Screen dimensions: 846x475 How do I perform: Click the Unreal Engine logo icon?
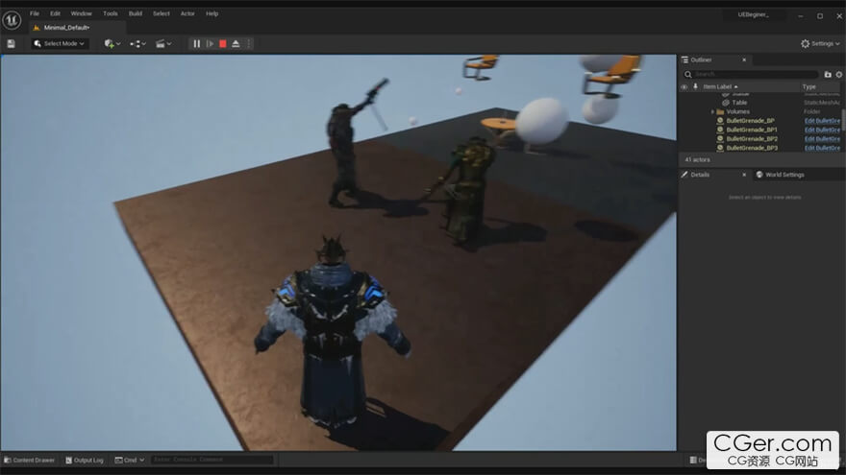[x=12, y=20]
